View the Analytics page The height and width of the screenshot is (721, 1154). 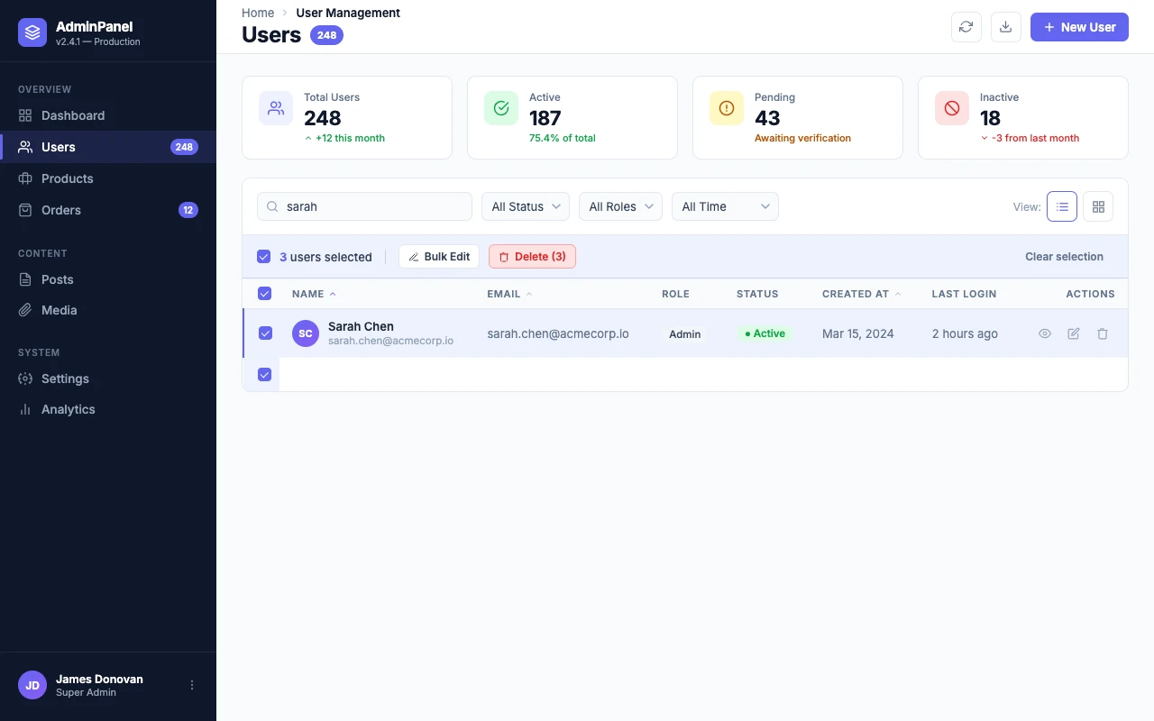point(68,409)
